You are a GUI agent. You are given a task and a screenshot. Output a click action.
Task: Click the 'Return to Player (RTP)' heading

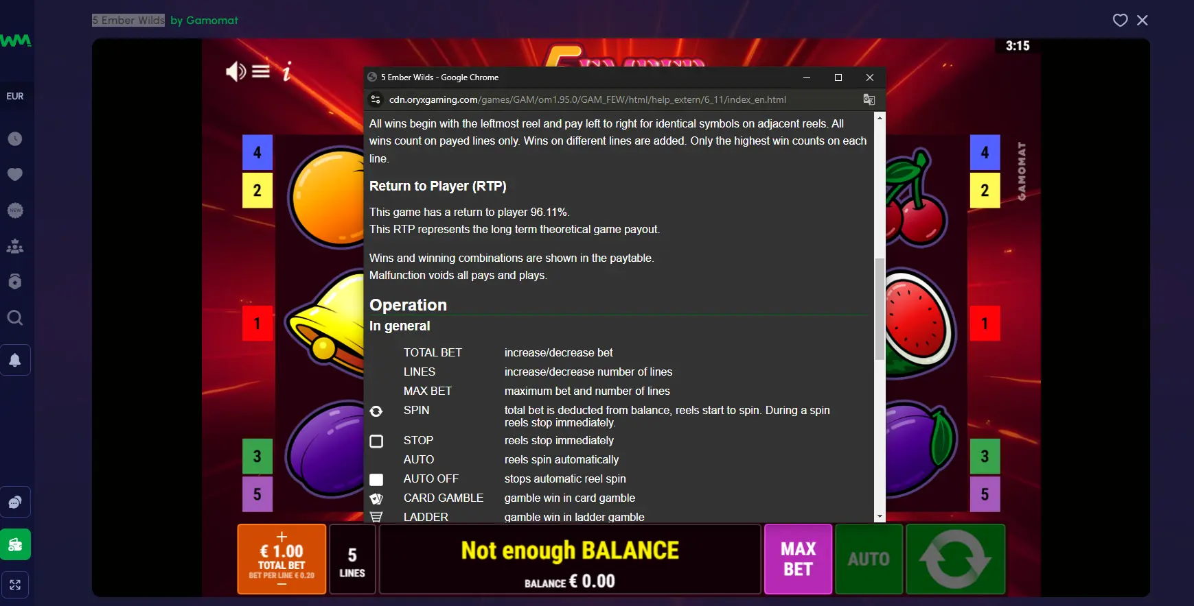click(x=438, y=186)
